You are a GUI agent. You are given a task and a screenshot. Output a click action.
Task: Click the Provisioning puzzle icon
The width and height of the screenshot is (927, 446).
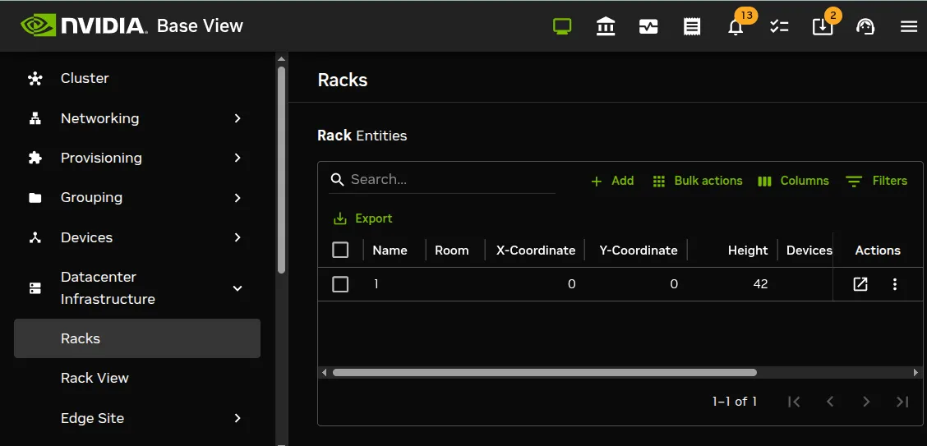pos(35,159)
